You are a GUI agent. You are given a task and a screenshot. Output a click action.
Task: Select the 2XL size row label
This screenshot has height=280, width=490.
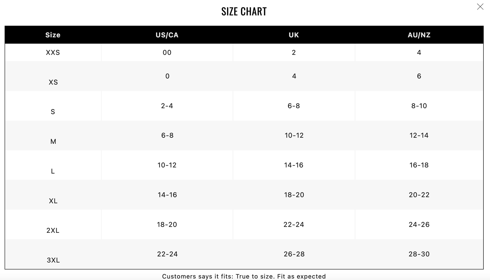click(x=53, y=230)
